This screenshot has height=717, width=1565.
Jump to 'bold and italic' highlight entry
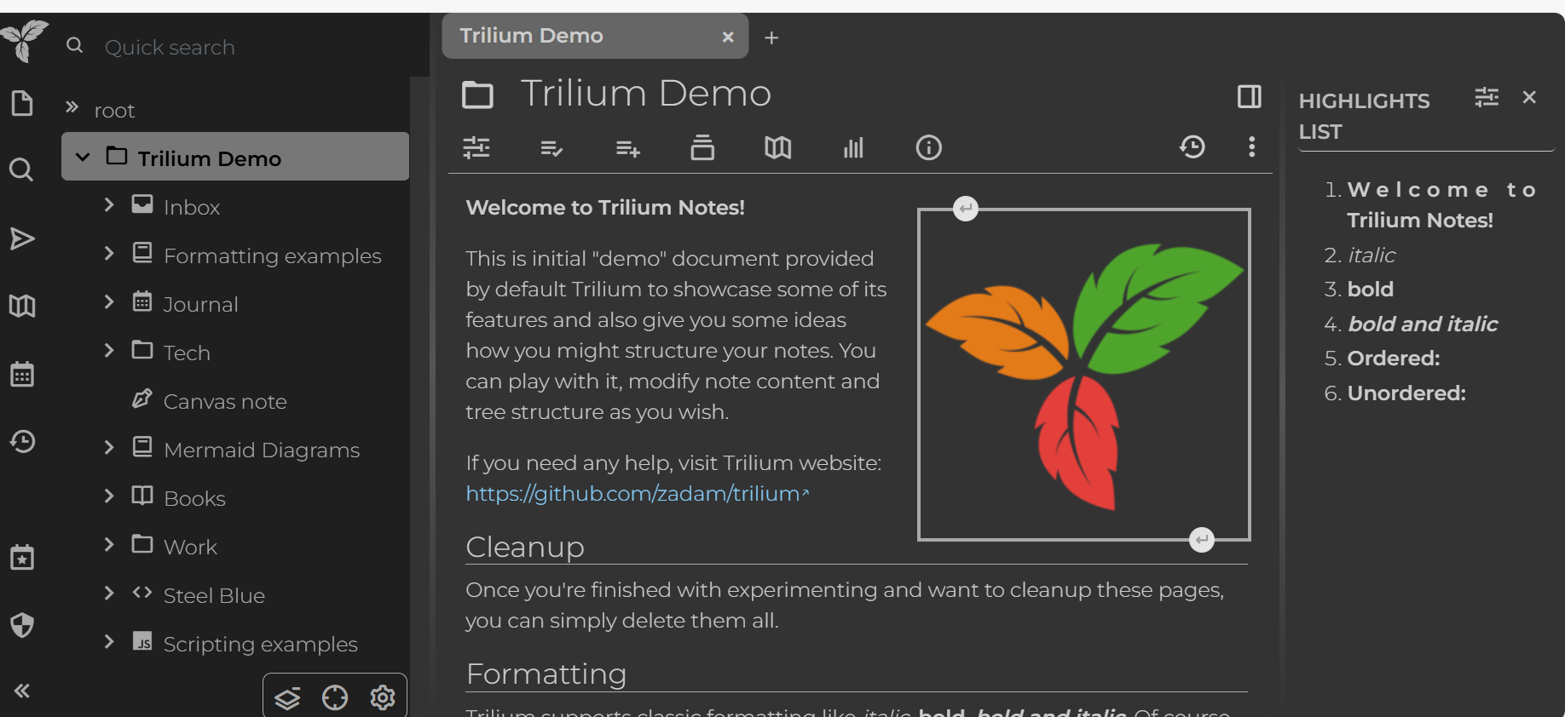(x=1423, y=324)
